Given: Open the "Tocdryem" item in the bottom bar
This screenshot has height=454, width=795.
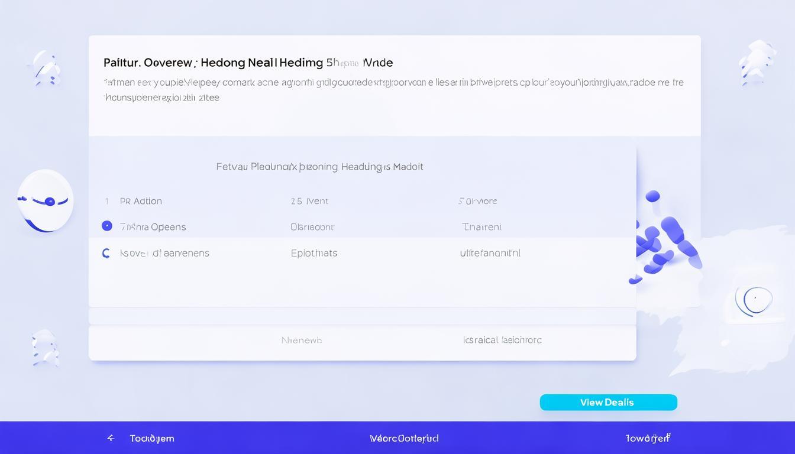Looking at the screenshot, I should [152, 438].
